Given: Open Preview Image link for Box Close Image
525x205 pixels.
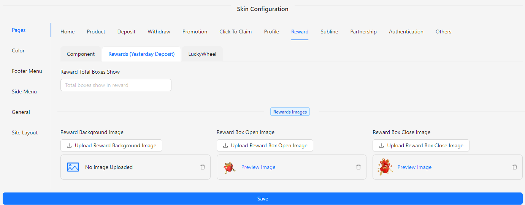Looking at the screenshot, I should click(414, 167).
